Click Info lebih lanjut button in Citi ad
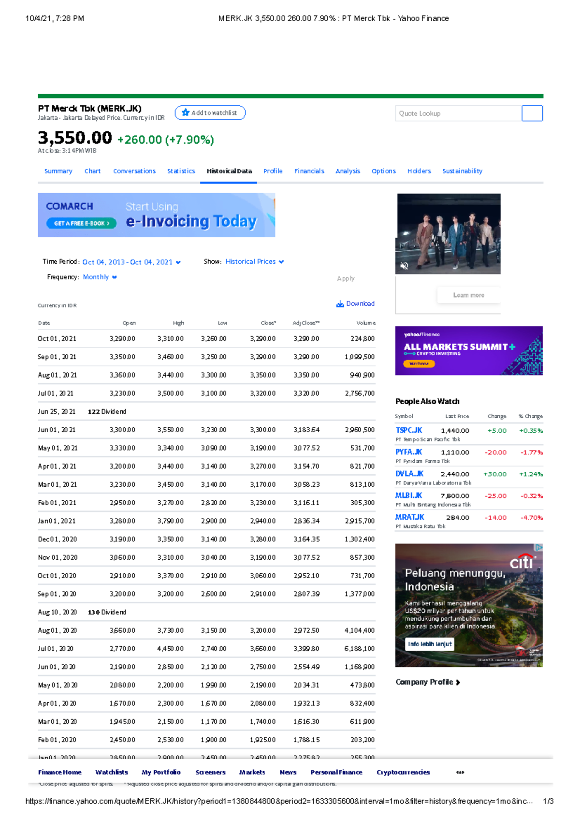 coord(430,644)
